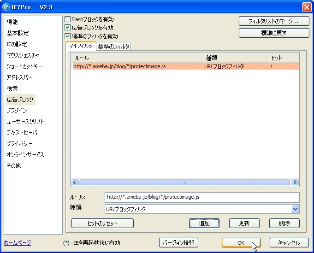Click 標準に戻す button
The width and height of the screenshot is (314, 253).
click(x=274, y=33)
